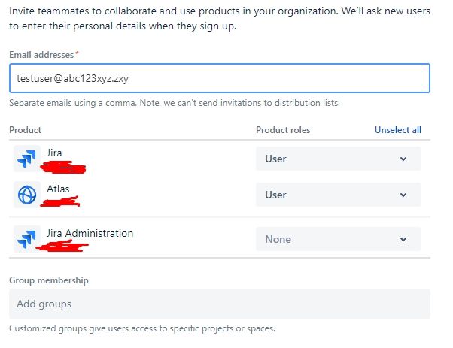Click the Unselect all link
This screenshot has width=453, height=348.
click(x=397, y=130)
